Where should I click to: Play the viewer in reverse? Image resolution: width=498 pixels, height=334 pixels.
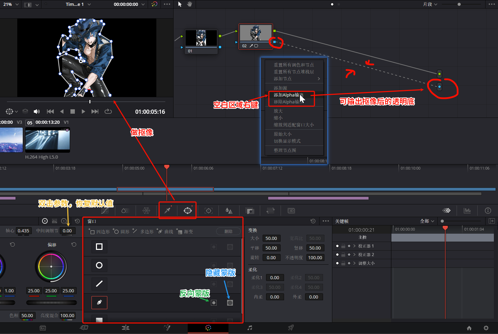point(62,111)
